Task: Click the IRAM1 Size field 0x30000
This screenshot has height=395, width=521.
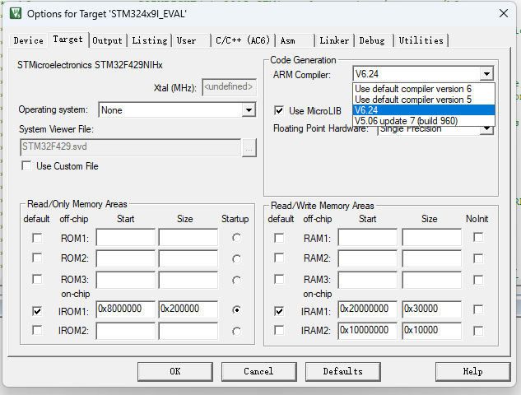Action: click(x=431, y=309)
